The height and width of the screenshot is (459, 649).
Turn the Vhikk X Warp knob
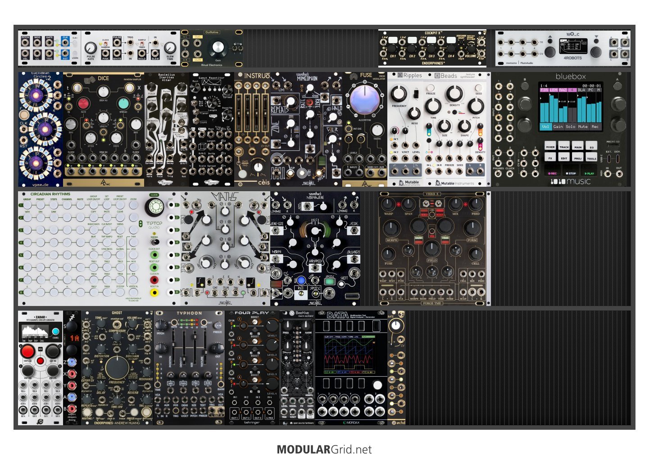[388, 203]
